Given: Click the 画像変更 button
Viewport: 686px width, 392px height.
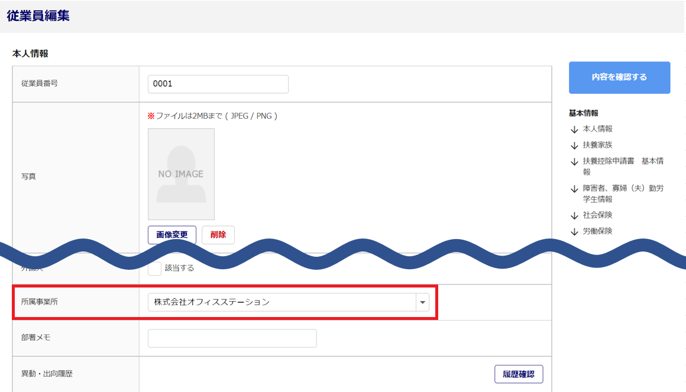Looking at the screenshot, I should (x=172, y=234).
